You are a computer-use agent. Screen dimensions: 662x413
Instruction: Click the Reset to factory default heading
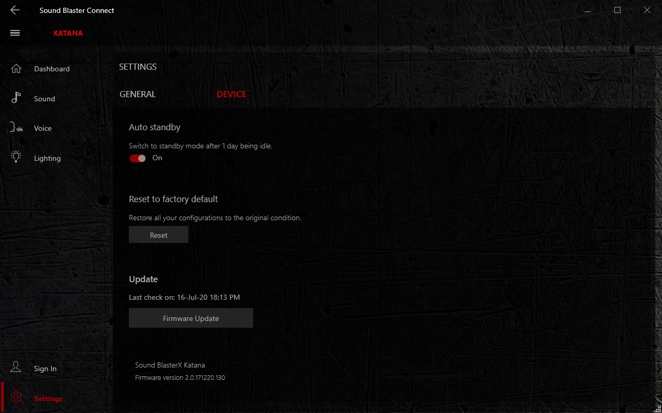pos(173,199)
